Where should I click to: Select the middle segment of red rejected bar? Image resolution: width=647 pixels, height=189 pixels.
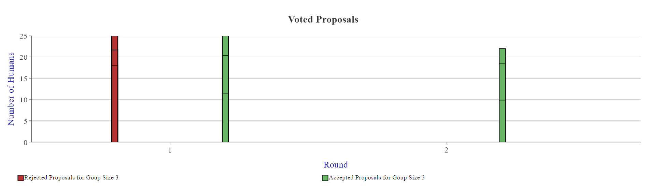[x=115, y=58]
